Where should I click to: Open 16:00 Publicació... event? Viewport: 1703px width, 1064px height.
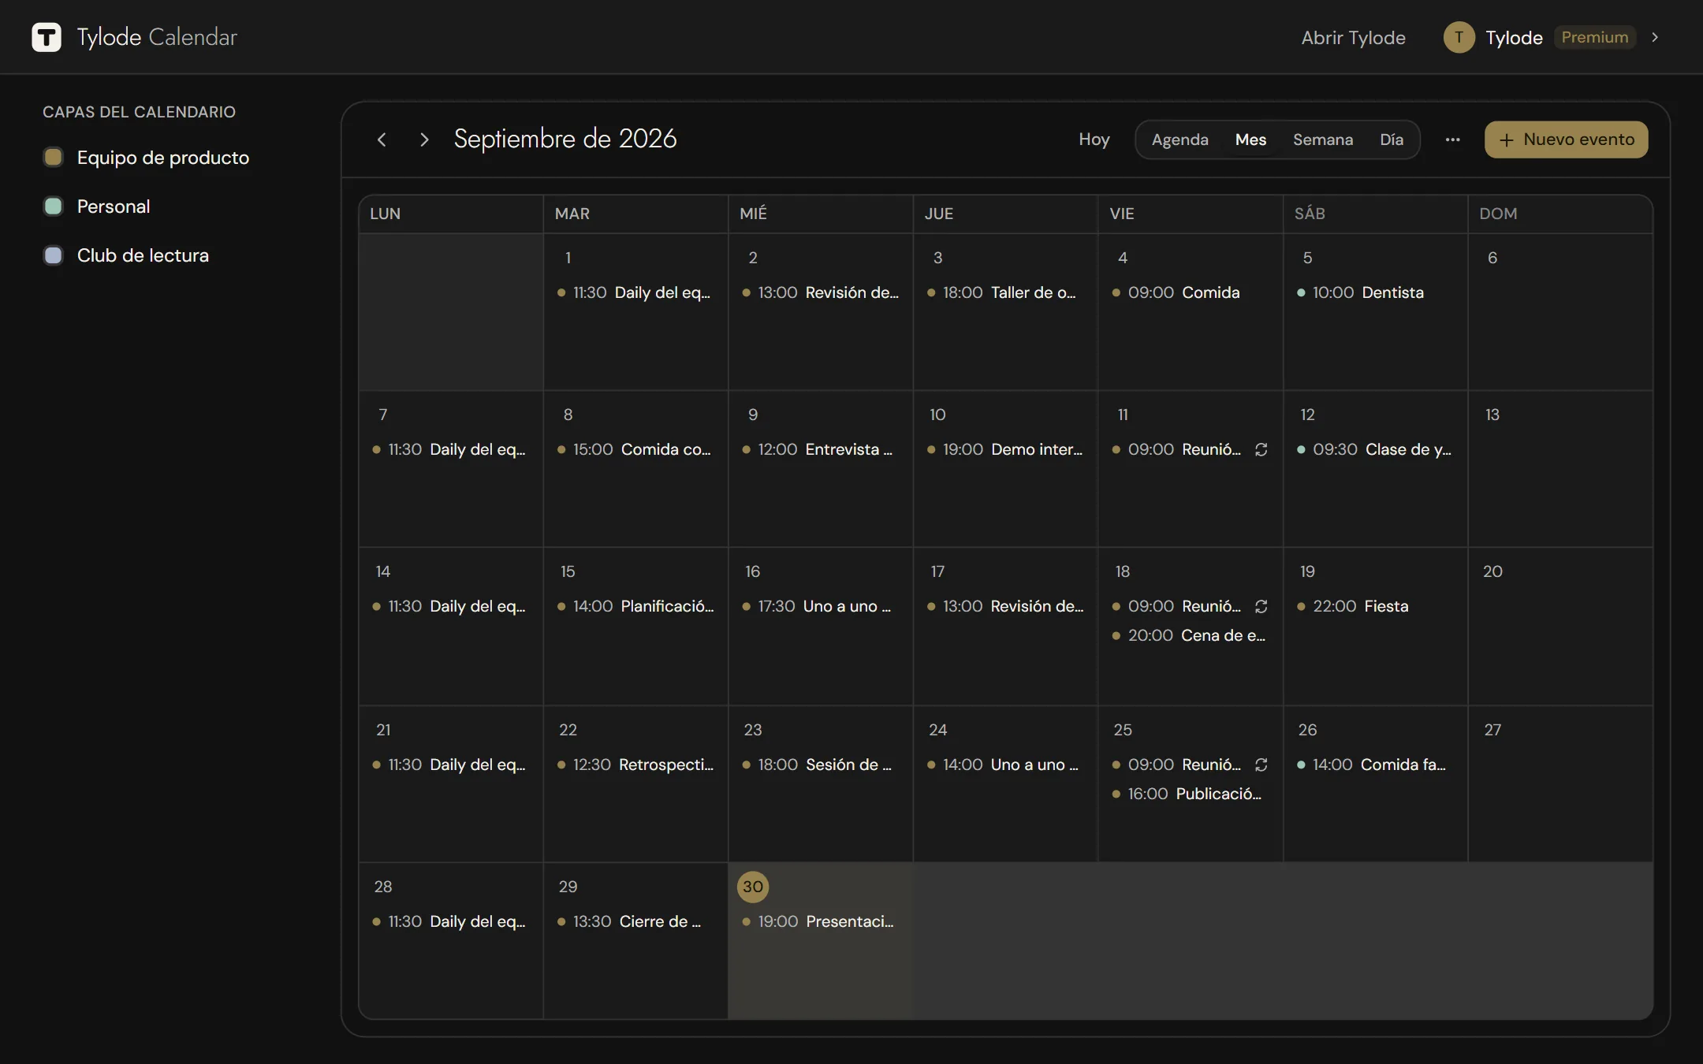click(x=1190, y=794)
